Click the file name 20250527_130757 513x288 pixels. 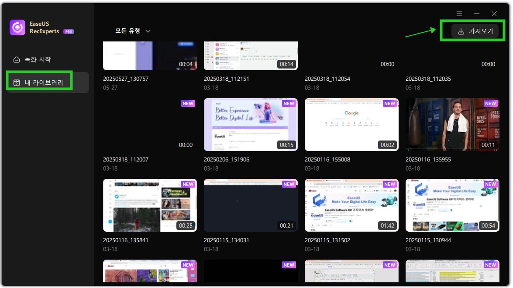(126, 79)
